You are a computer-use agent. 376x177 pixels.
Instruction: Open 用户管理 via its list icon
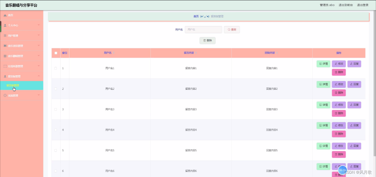pyautogui.click(x=4, y=35)
